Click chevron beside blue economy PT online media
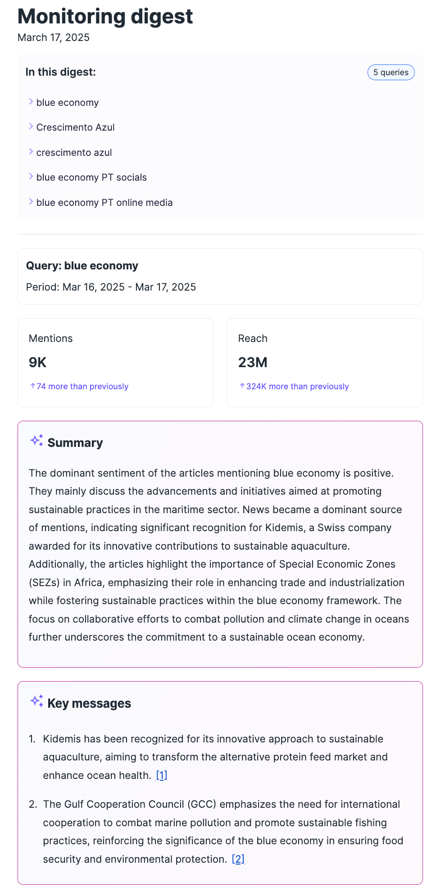Image resolution: width=445 pixels, height=892 pixels. tap(31, 202)
